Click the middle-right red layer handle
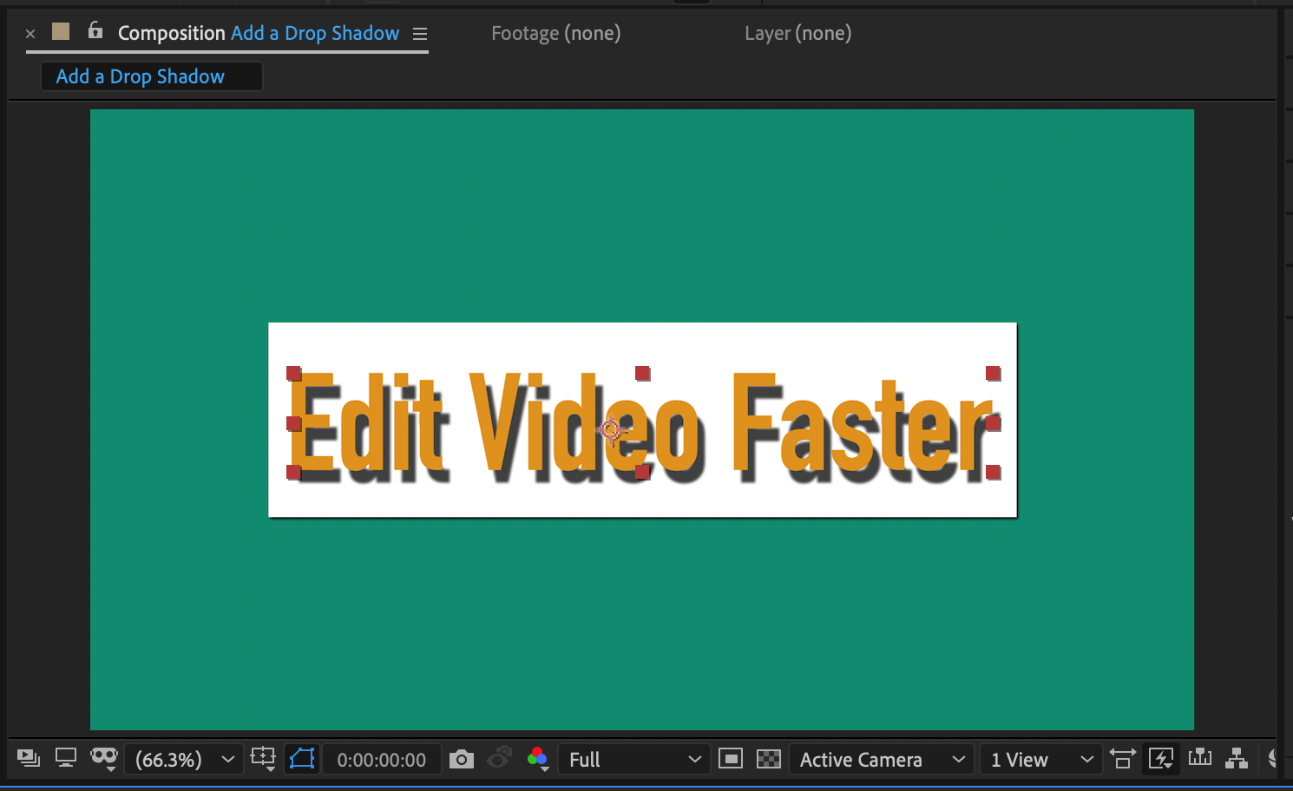Screen dimensions: 1293x791 993,423
